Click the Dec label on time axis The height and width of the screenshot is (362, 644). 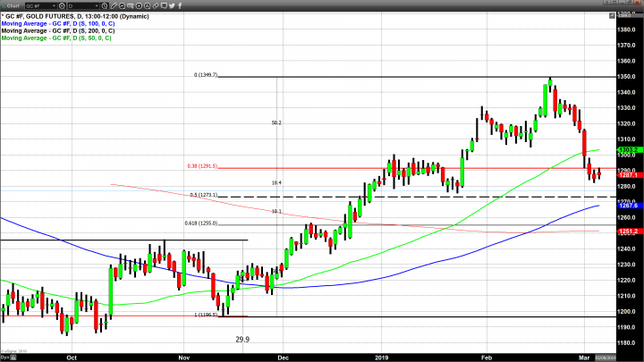point(283,358)
